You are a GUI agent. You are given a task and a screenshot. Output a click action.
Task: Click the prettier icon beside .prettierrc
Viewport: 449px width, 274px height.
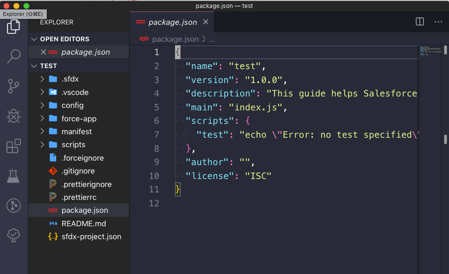[53, 197]
